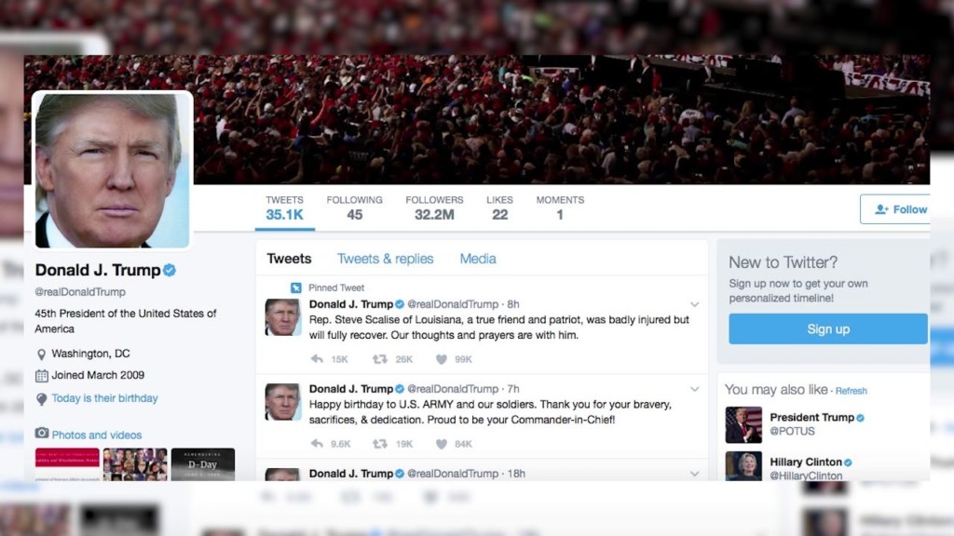The image size is (954, 536).
Task: Open the D-Day photo thumbnail
Action: pyautogui.click(x=202, y=464)
